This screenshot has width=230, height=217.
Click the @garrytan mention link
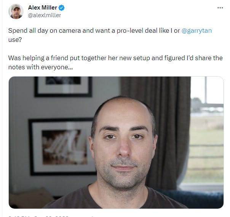[196, 30]
